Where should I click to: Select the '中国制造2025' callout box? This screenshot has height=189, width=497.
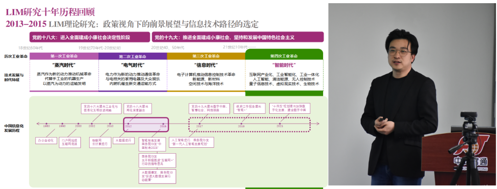tap(152, 144)
